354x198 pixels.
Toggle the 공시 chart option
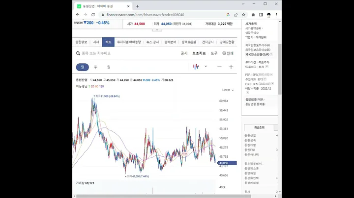click(x=184, y=53)
